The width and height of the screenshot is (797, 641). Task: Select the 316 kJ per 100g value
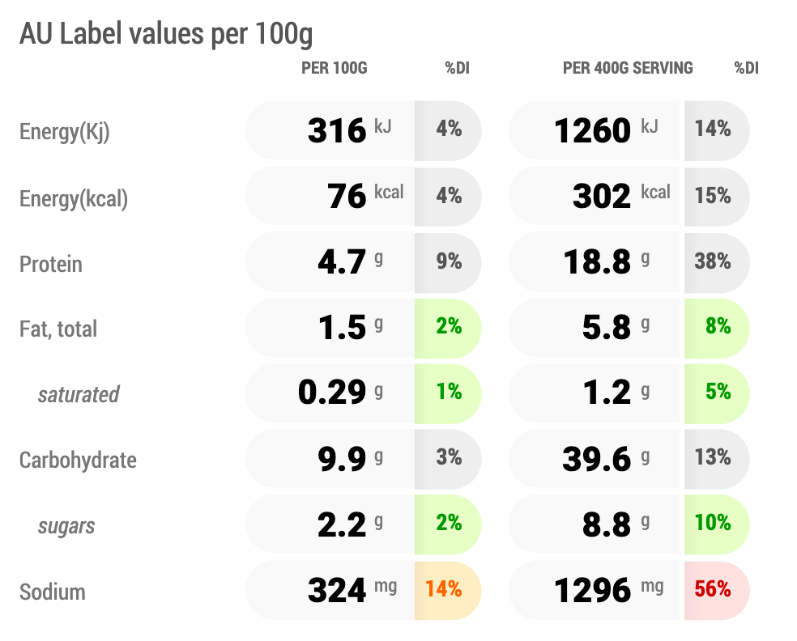338,130
